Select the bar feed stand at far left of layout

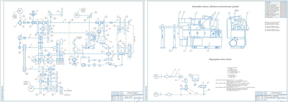coord(163,36)
